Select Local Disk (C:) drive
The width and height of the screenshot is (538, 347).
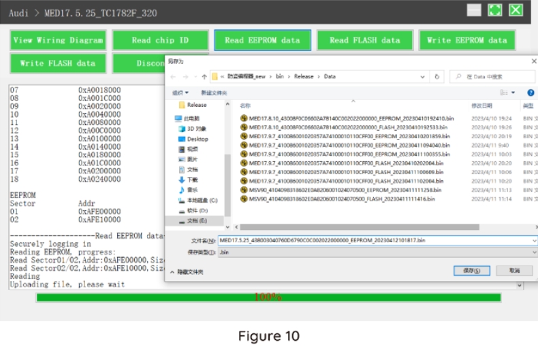197,200
